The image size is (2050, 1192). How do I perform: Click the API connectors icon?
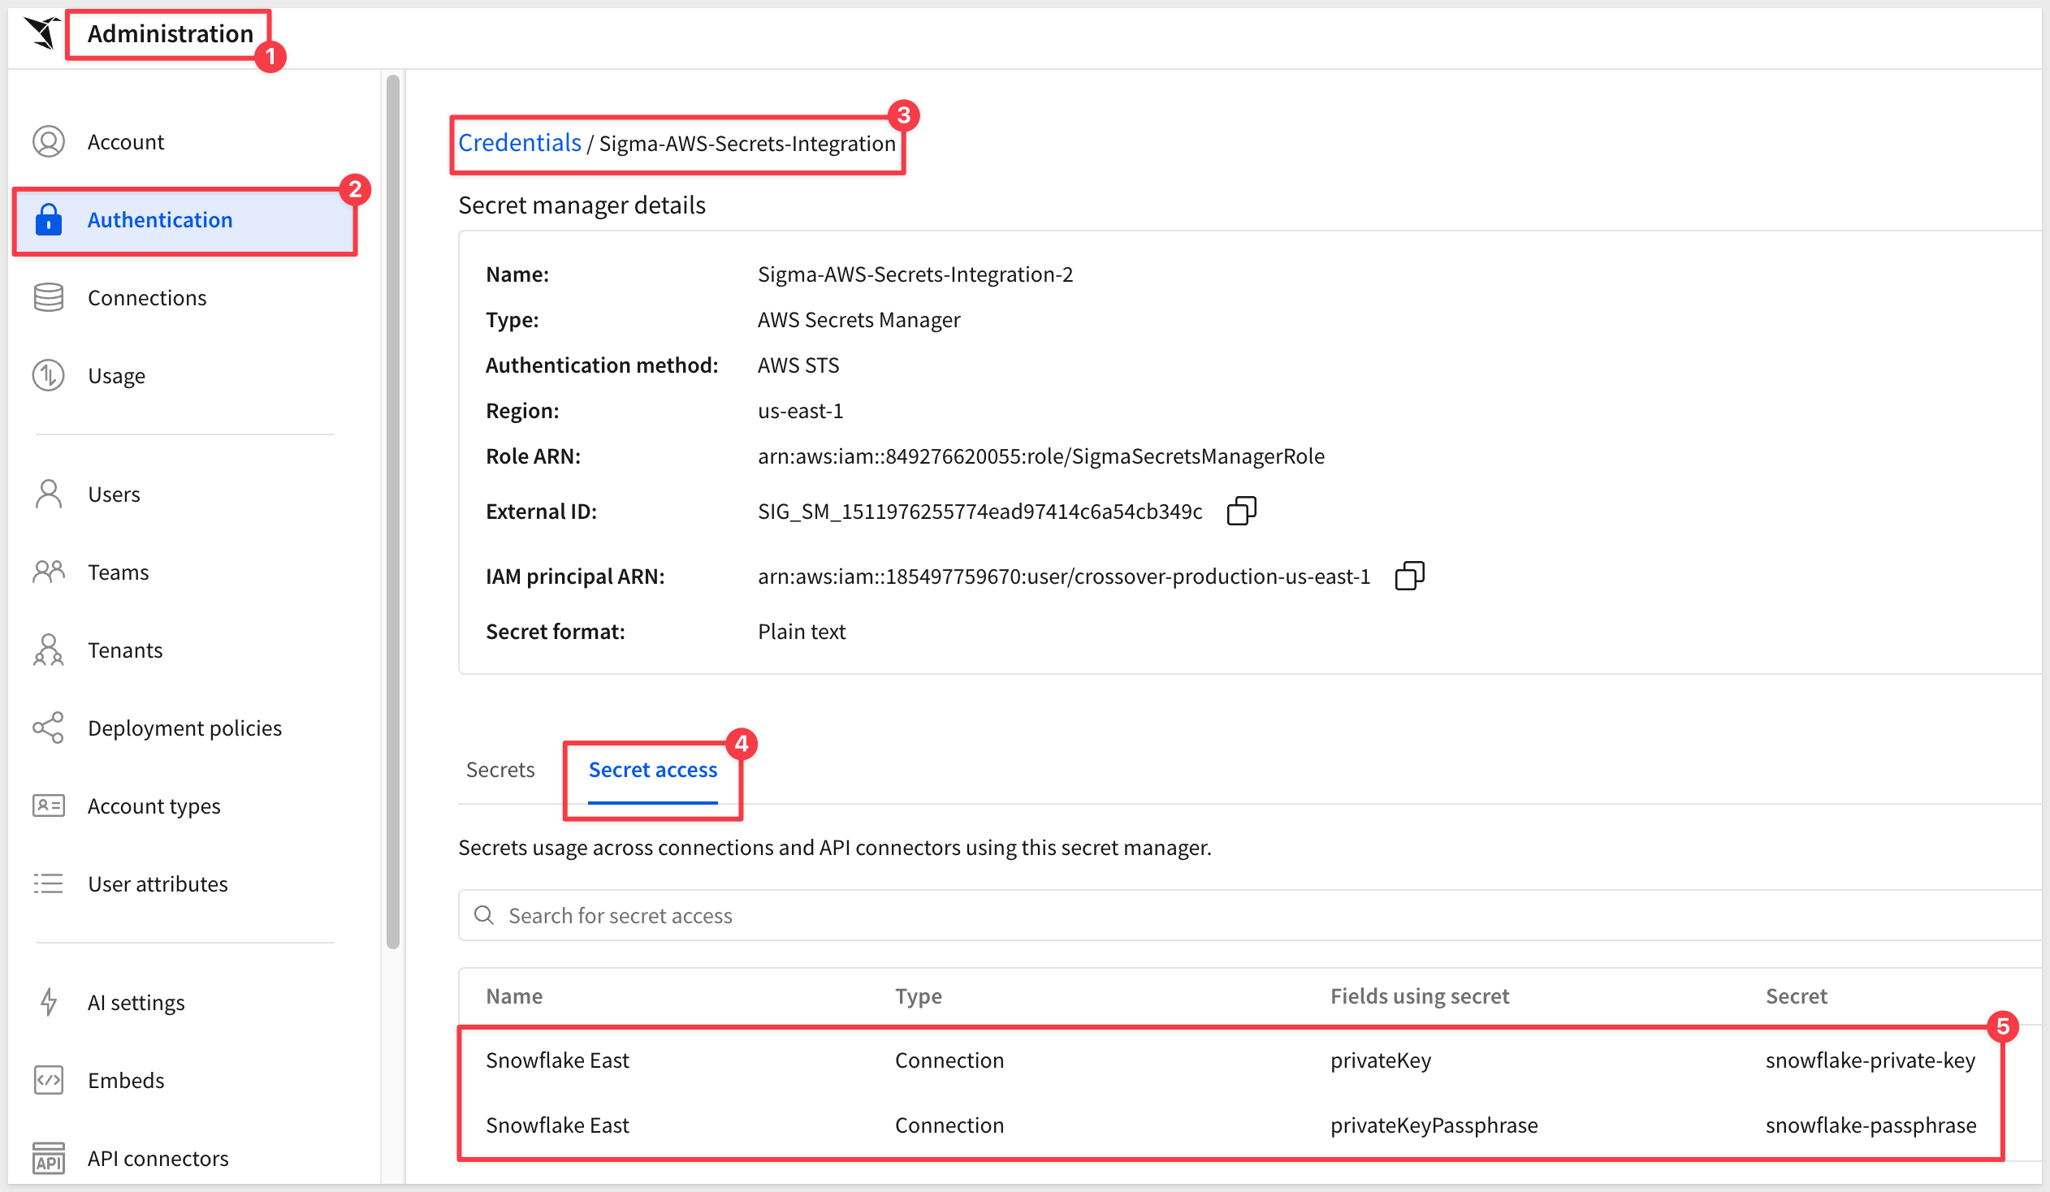coord(49,1158)
